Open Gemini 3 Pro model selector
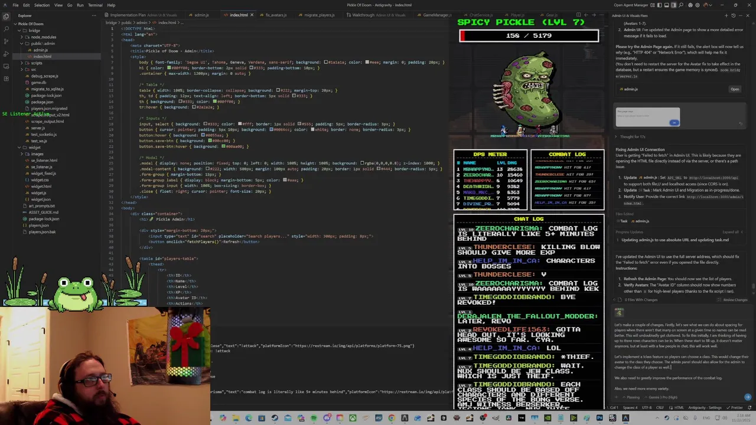 [x=661, y=397]
